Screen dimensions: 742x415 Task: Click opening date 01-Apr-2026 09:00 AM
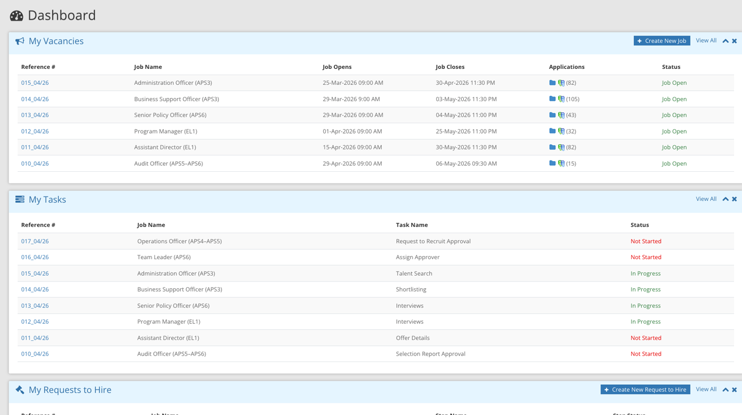352,131
